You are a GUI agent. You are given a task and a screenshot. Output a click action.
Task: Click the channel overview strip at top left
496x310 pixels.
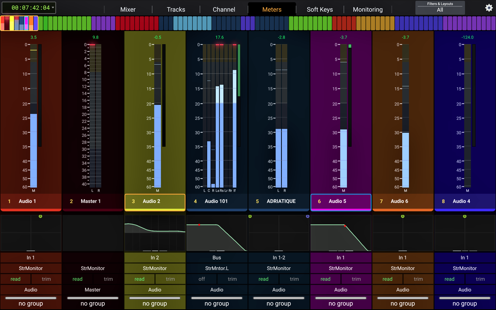[19, 23]
